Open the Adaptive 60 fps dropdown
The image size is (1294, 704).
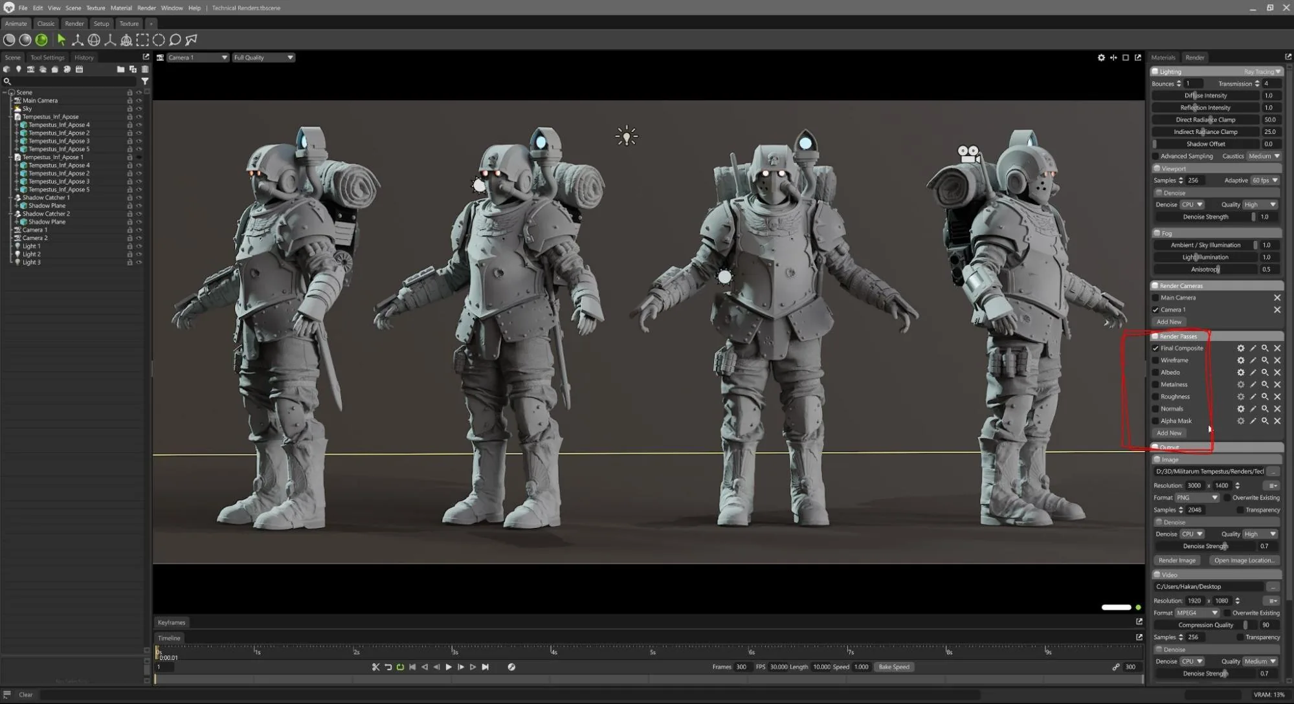pyautogui.click(x=1265, y=181)
